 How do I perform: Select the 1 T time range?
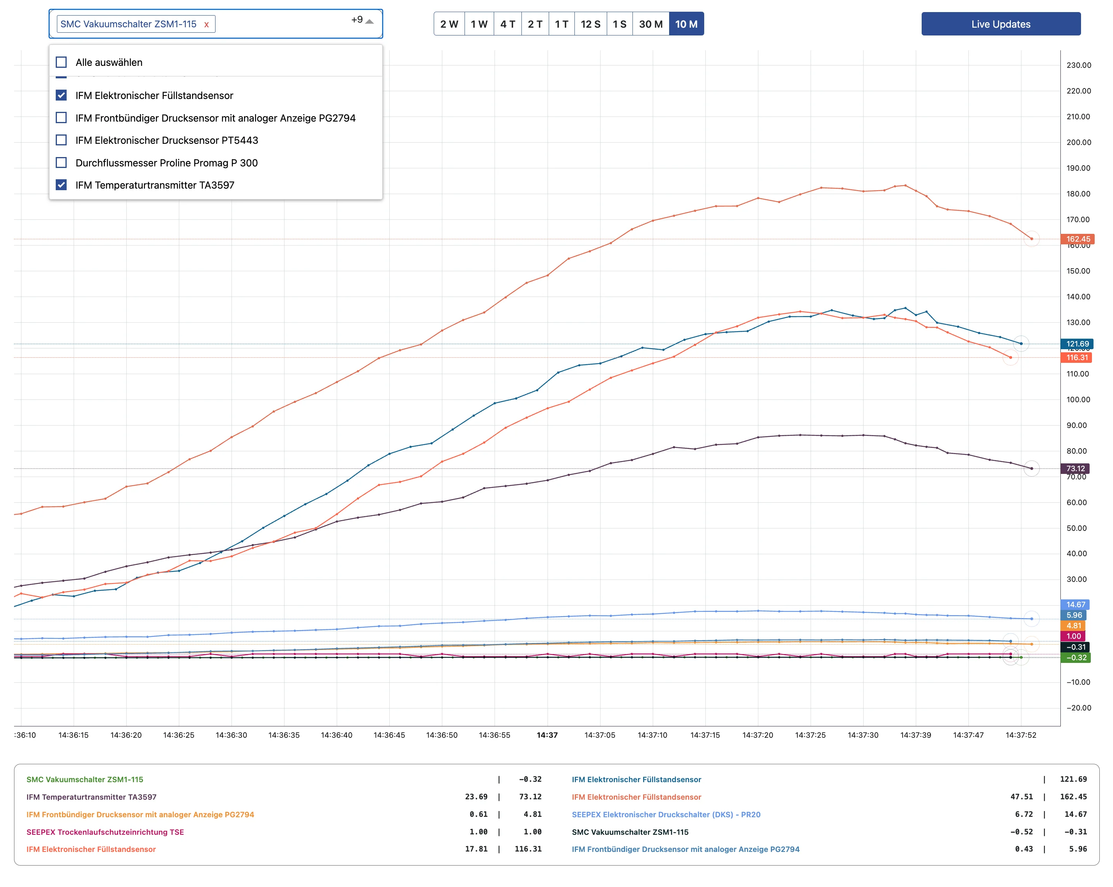coord(561,24)
